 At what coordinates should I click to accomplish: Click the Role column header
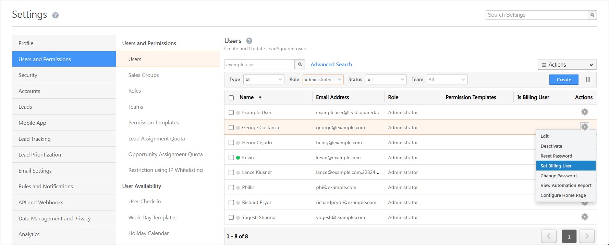coord(393,97)
